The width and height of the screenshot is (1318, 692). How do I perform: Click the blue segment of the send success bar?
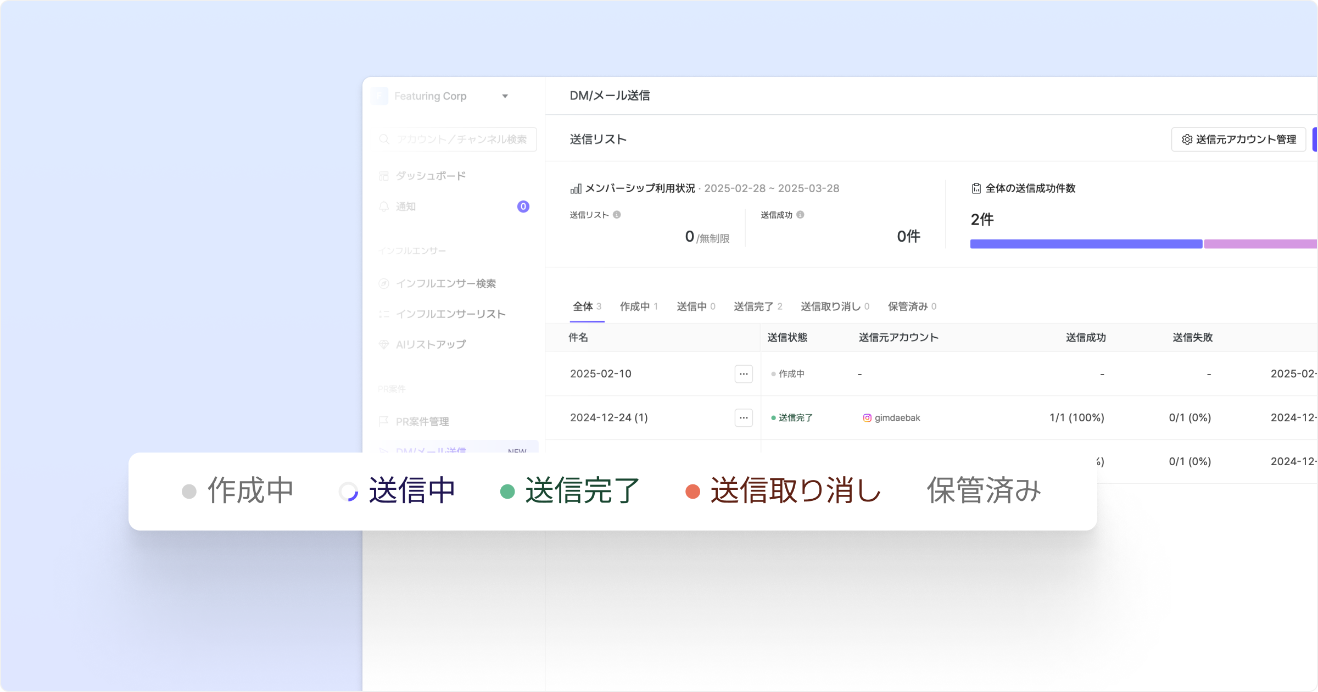click(1086, 244)
